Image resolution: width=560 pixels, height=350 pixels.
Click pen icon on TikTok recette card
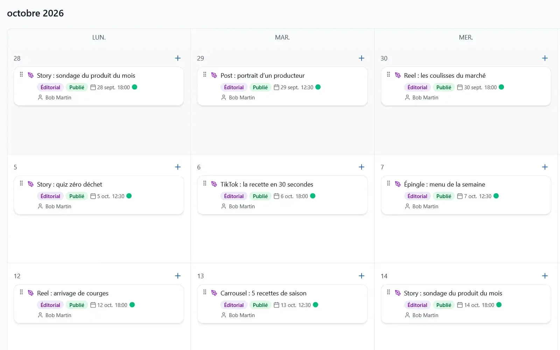pos(214,184)
